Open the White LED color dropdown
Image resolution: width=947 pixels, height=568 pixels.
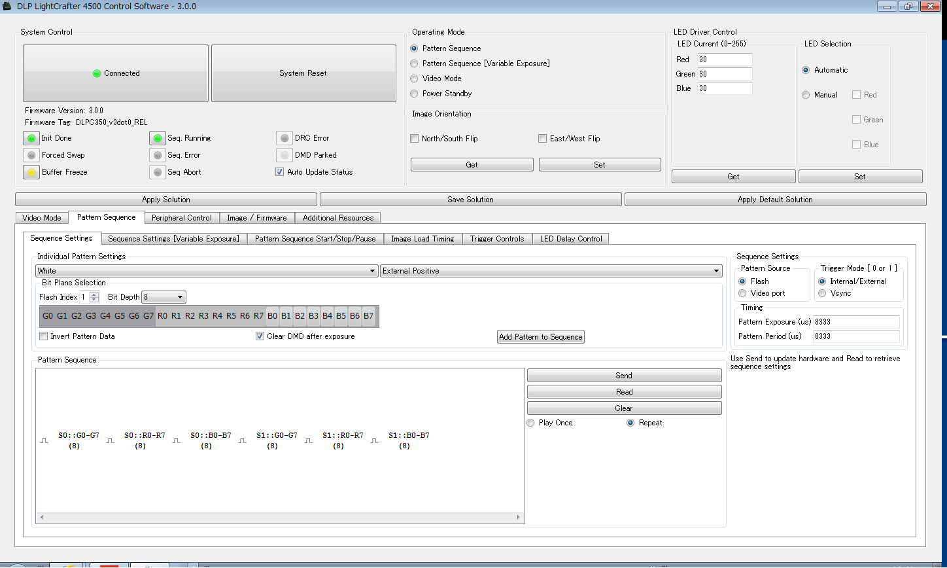[207, 271]
